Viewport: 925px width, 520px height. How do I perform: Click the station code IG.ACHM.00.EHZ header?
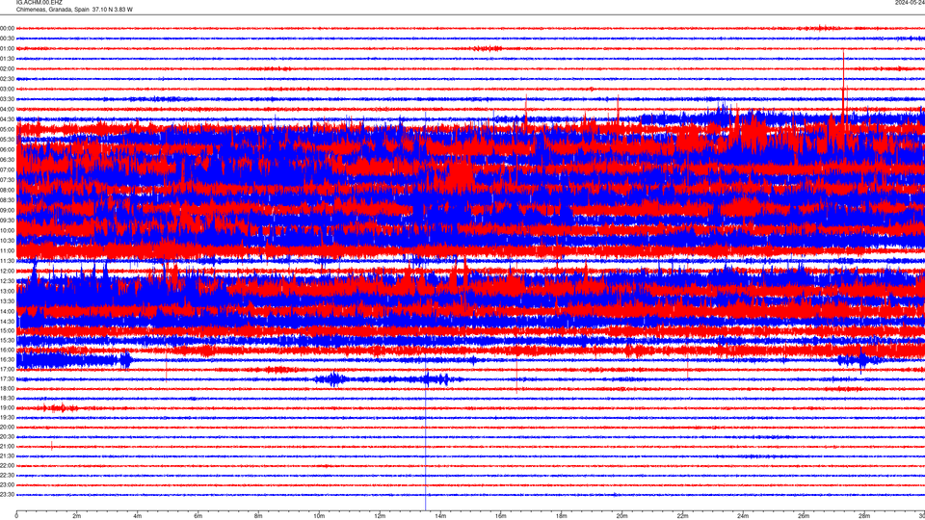[x=39, y=3]
